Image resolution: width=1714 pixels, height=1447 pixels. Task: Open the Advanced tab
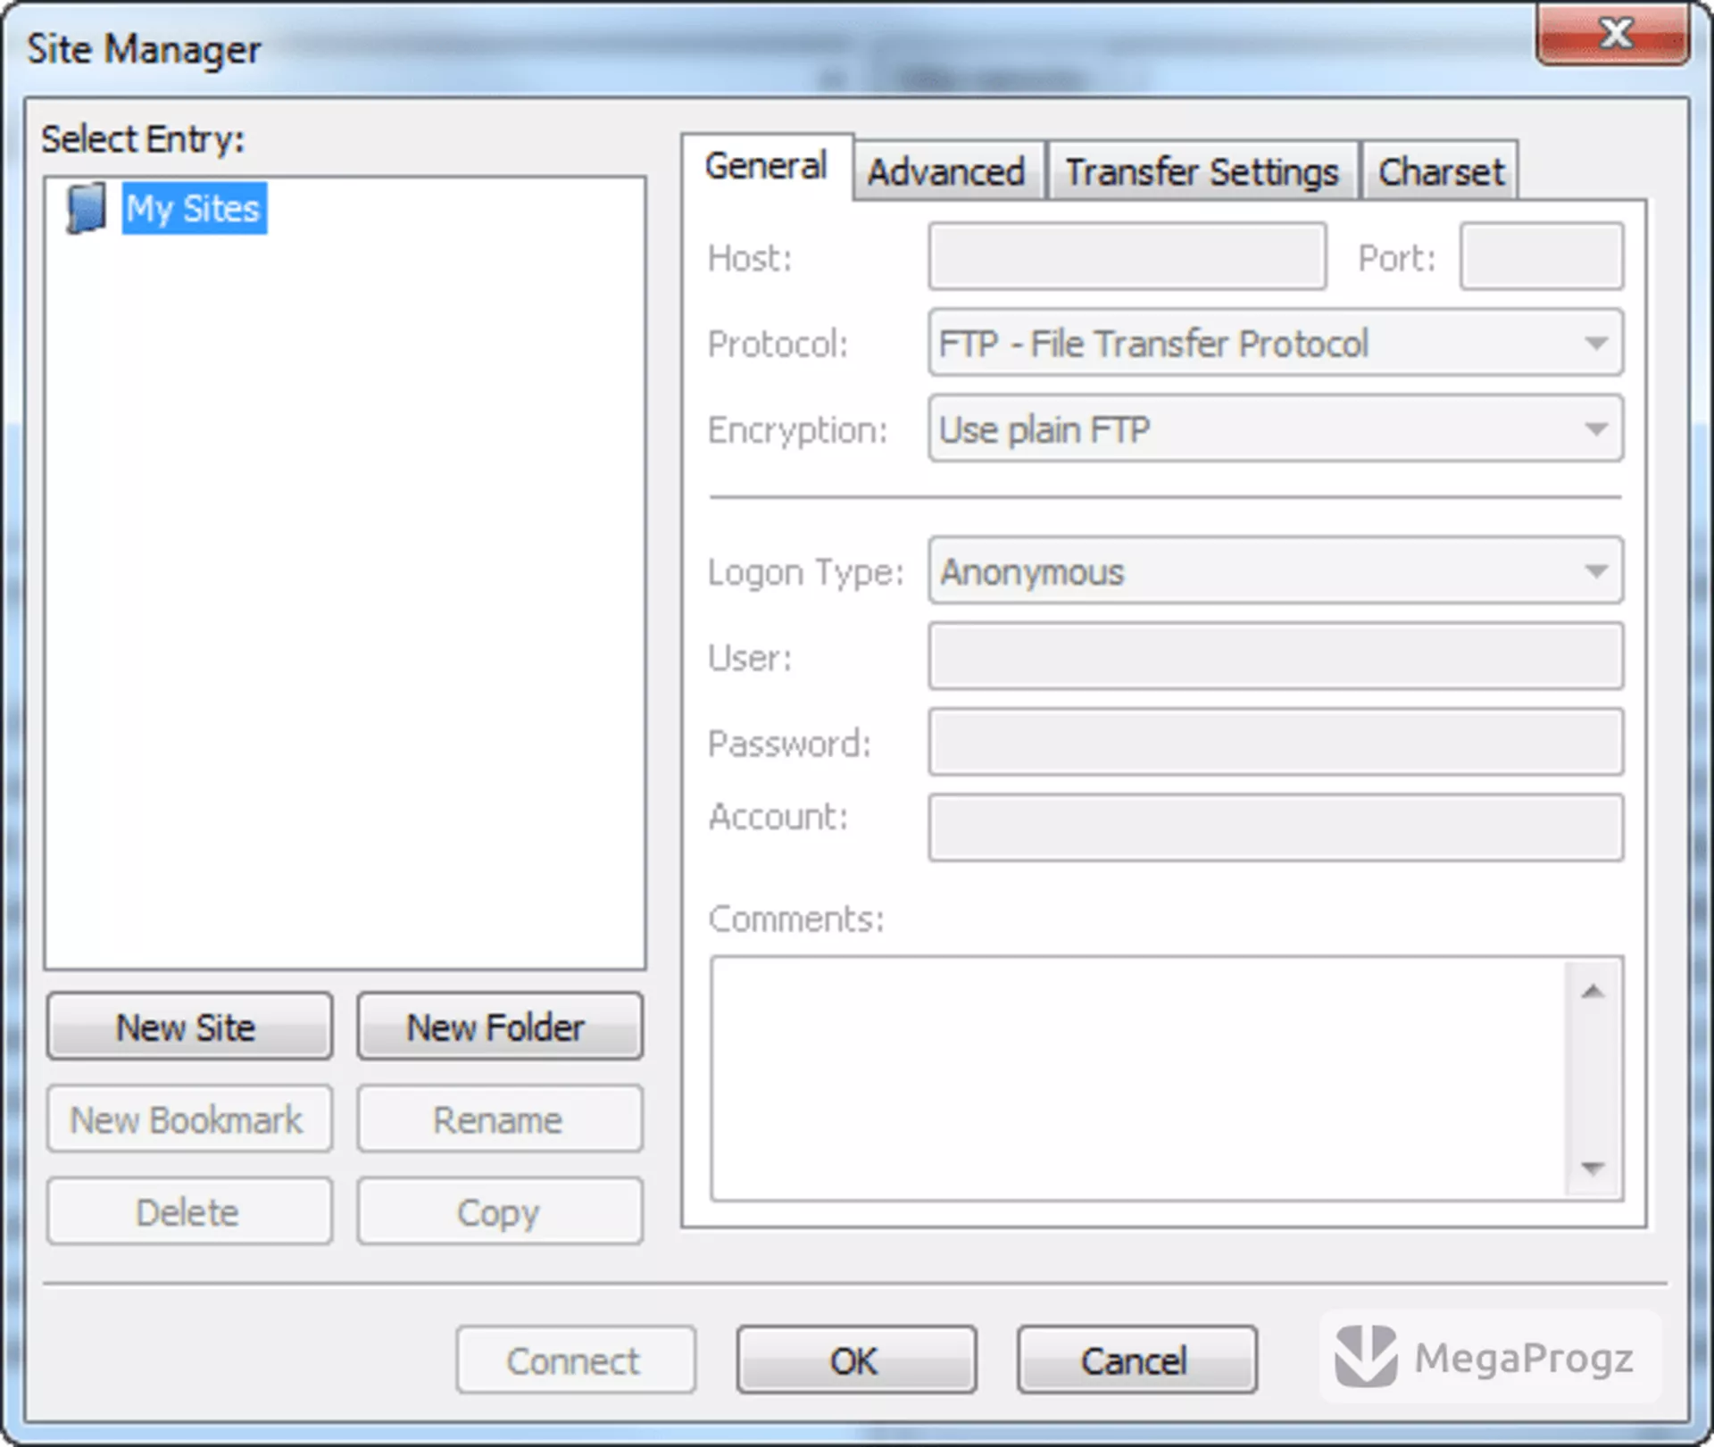[x=946, y=171]
